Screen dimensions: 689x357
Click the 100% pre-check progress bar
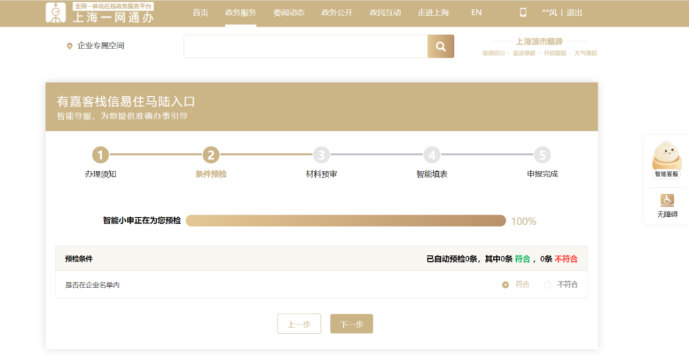(x=346, y=221)
